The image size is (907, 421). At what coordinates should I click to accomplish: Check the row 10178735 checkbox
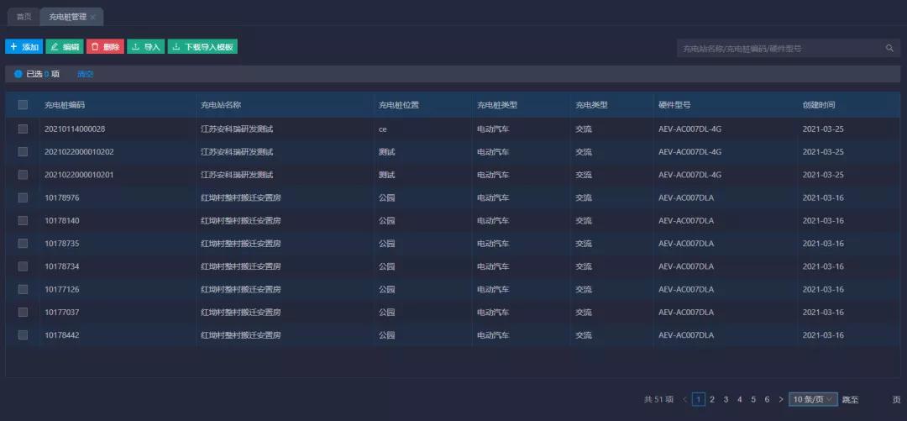(23, 243)
